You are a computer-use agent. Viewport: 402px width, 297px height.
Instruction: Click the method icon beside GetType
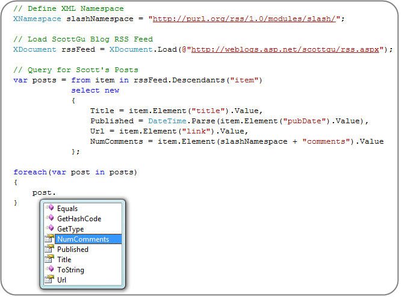(50, 228)
